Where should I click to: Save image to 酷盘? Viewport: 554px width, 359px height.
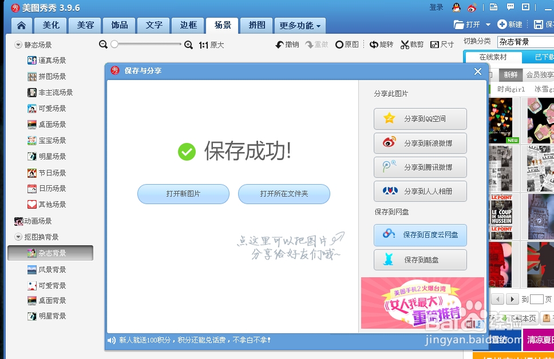tap(420, 260)
